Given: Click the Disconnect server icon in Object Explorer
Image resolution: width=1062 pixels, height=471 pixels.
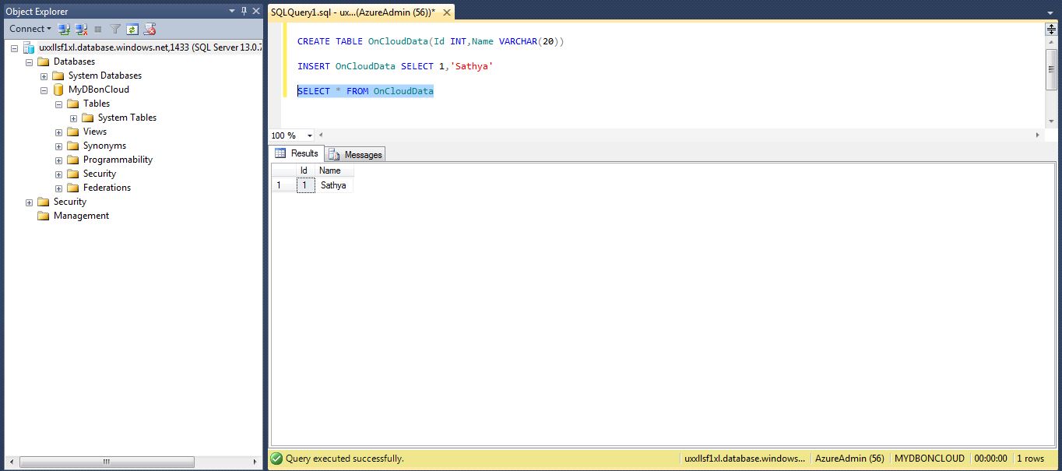Looking at the screenshot, I should click(x=81, y=29).
